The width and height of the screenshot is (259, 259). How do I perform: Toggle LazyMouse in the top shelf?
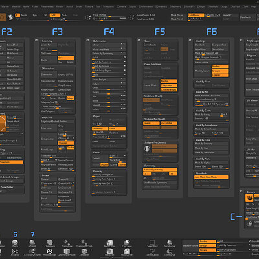click(196, 15)
